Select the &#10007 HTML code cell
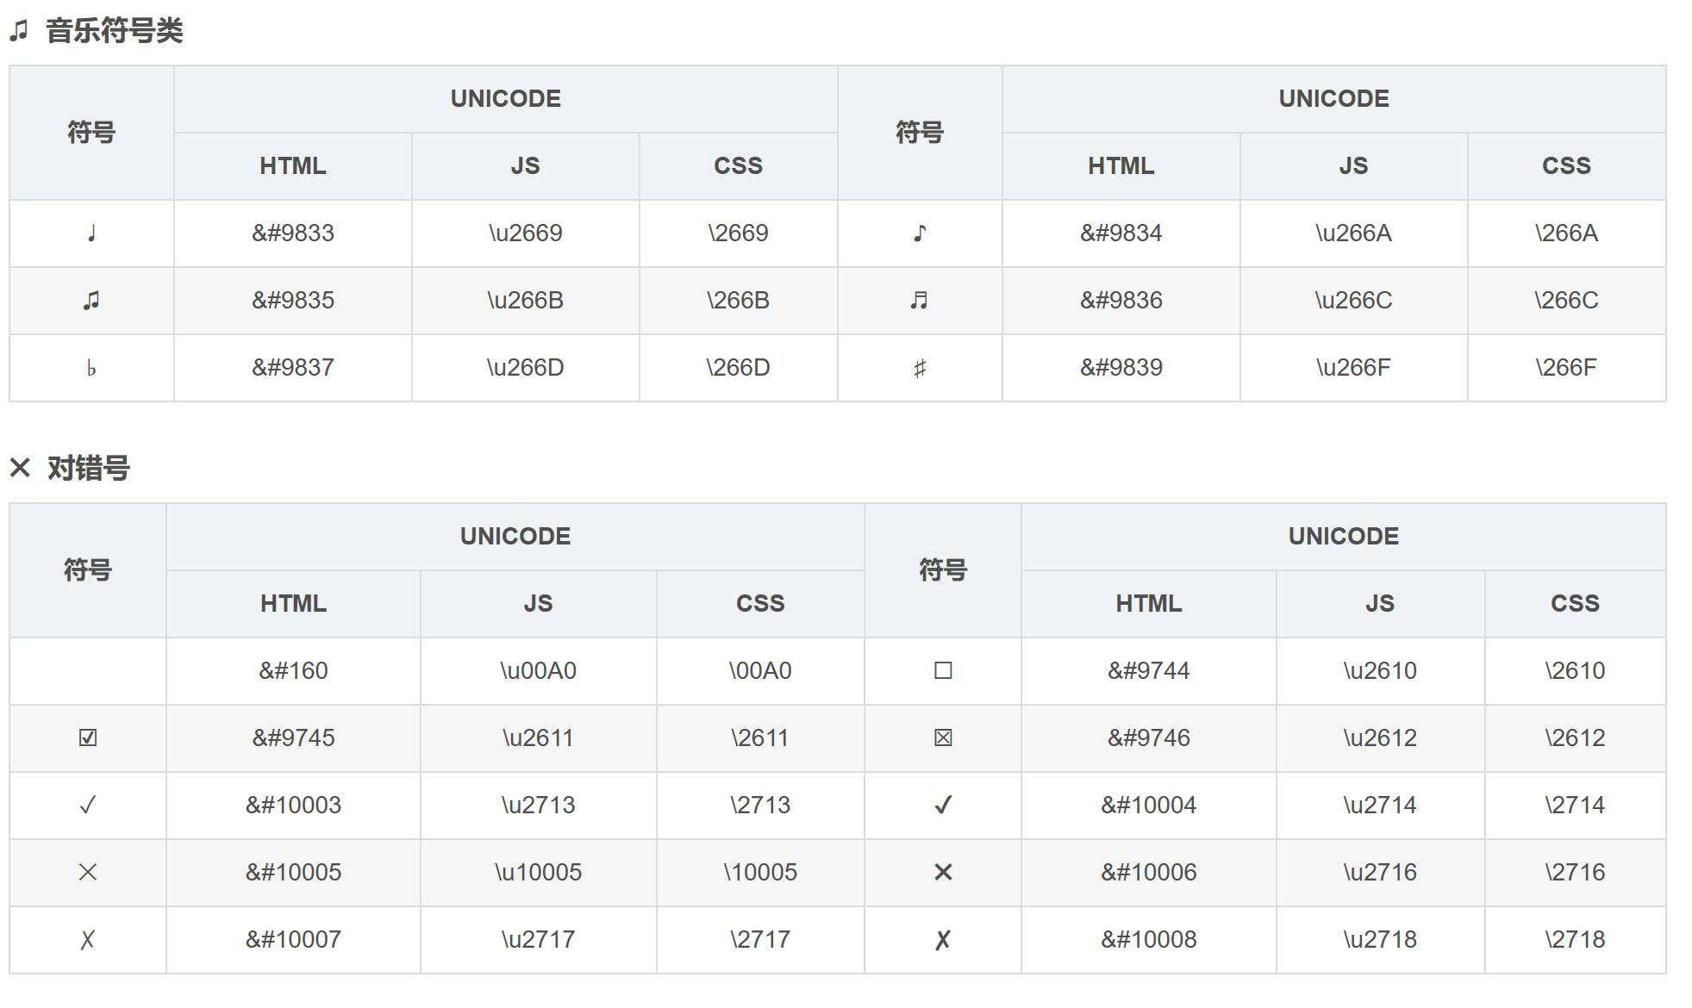 294,940
